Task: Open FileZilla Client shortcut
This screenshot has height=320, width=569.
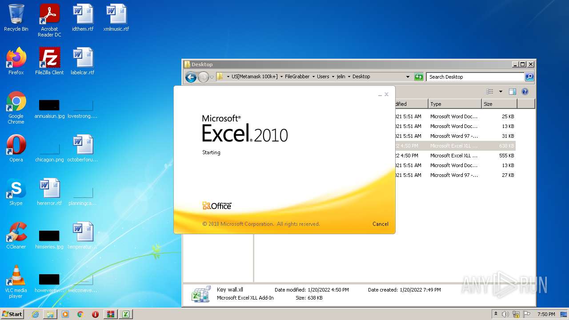Action: point(49,61)
